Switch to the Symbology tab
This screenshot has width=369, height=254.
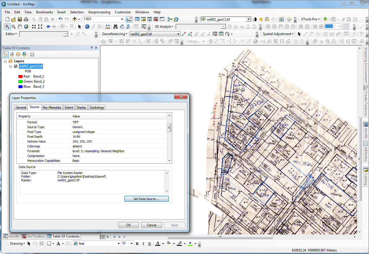pos(96,107)
